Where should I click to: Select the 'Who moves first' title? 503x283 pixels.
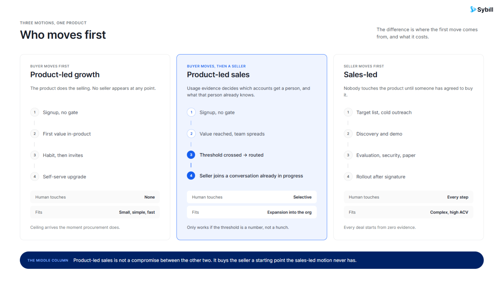(63, 35)
